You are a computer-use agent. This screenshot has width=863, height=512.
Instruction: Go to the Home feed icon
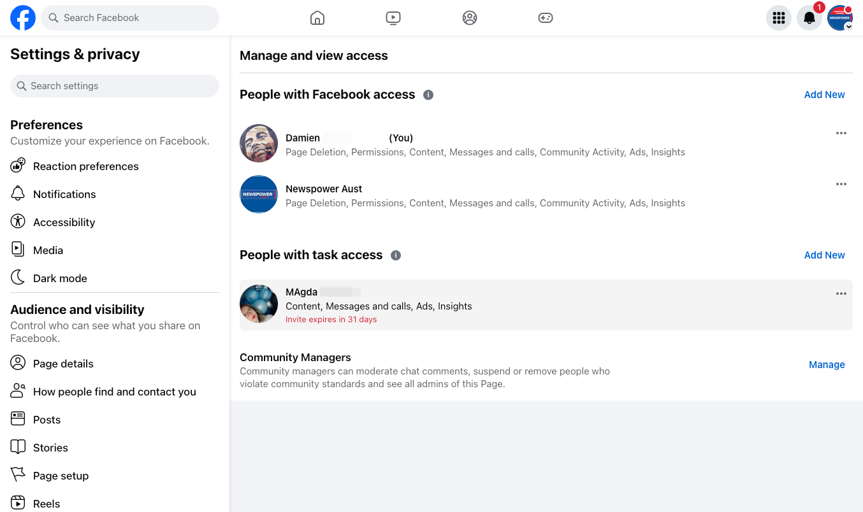[317, 18]
